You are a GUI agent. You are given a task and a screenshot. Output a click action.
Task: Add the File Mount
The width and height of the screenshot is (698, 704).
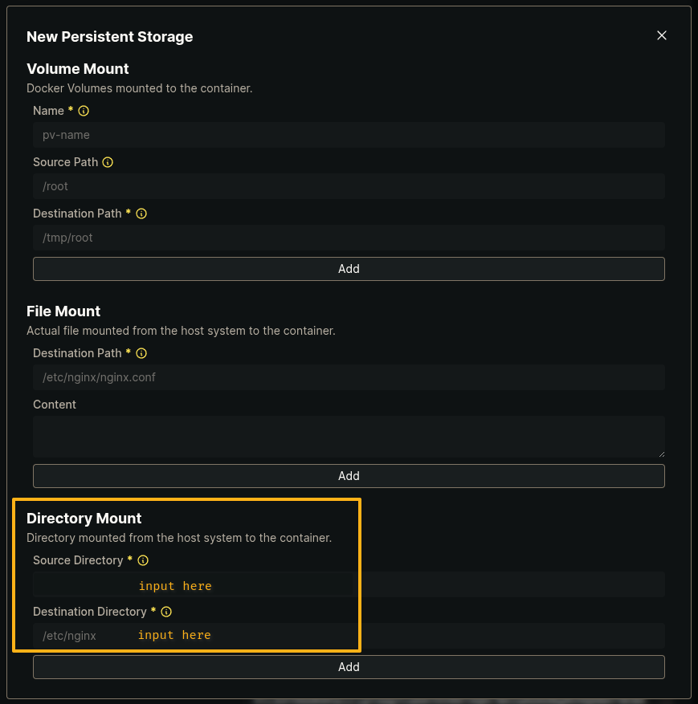349,476
